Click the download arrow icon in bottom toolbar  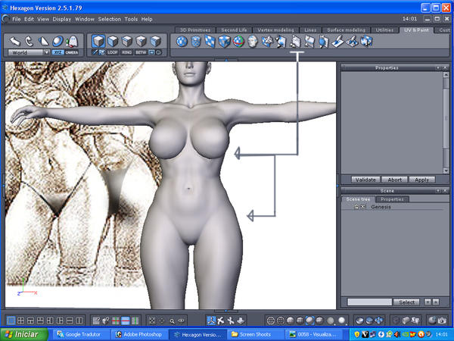(241, 321)
